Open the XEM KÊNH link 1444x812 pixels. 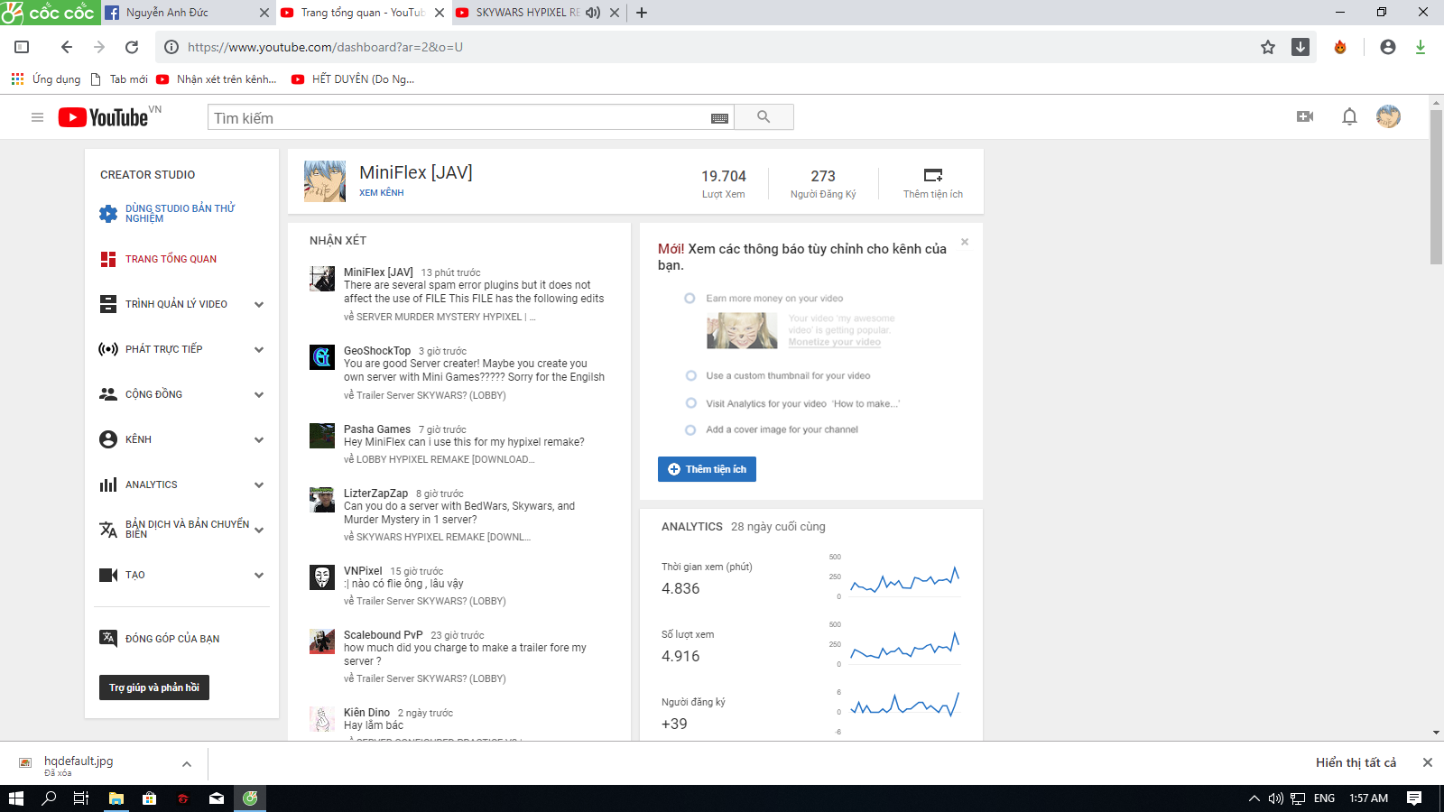click(382, 193)
